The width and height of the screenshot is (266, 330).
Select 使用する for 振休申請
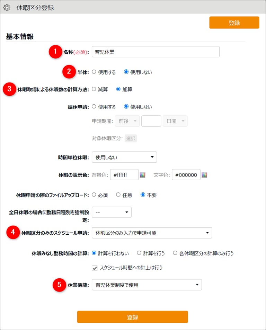(x=94, y=107)
